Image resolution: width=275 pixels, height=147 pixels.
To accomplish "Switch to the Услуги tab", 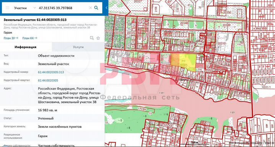I will [x=78, y=47].
